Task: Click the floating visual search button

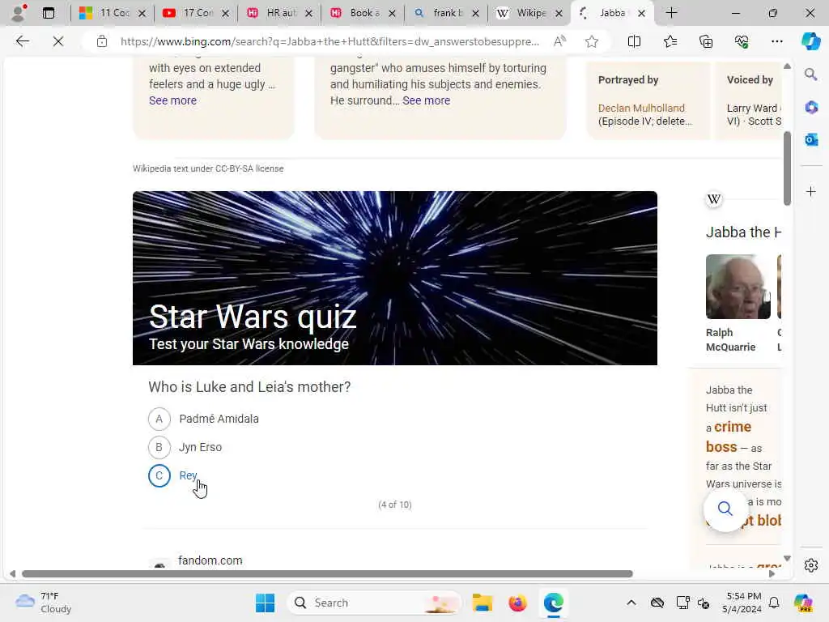Action: [x=725, y=509]
